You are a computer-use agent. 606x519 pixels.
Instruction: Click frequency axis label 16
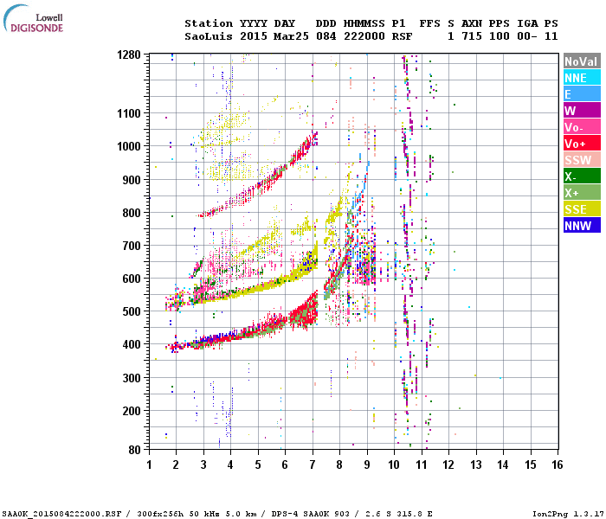[x=558, y=465]
